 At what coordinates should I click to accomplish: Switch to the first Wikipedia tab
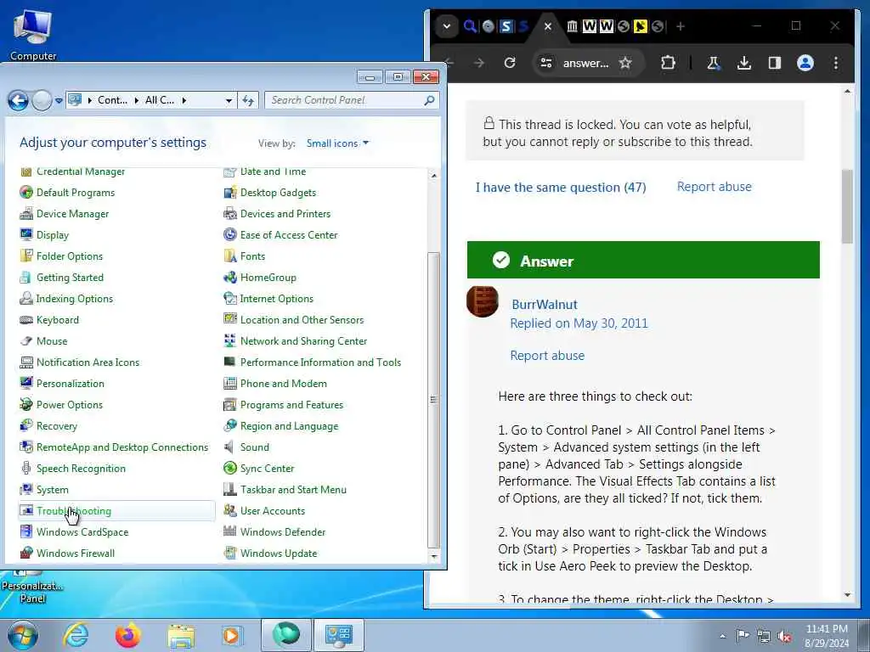pos(590,26)
